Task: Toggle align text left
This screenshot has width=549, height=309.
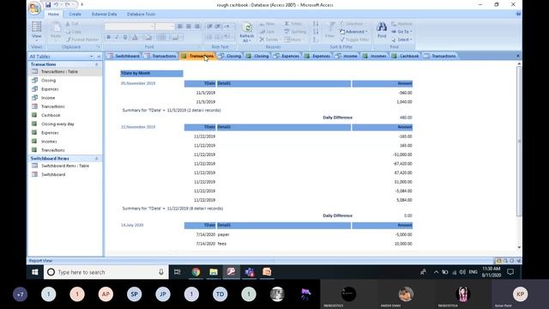Action: 180,27
